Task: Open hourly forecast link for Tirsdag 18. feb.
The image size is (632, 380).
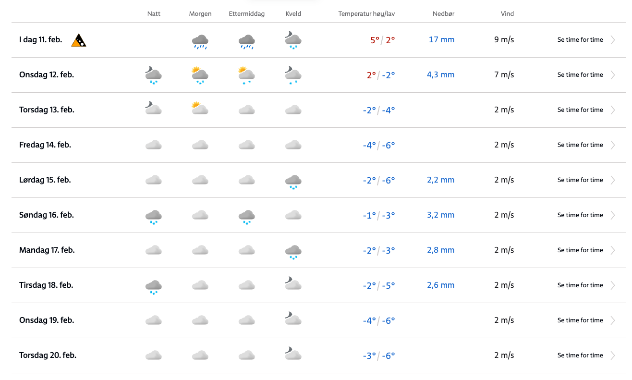Action: coord(580,285)
